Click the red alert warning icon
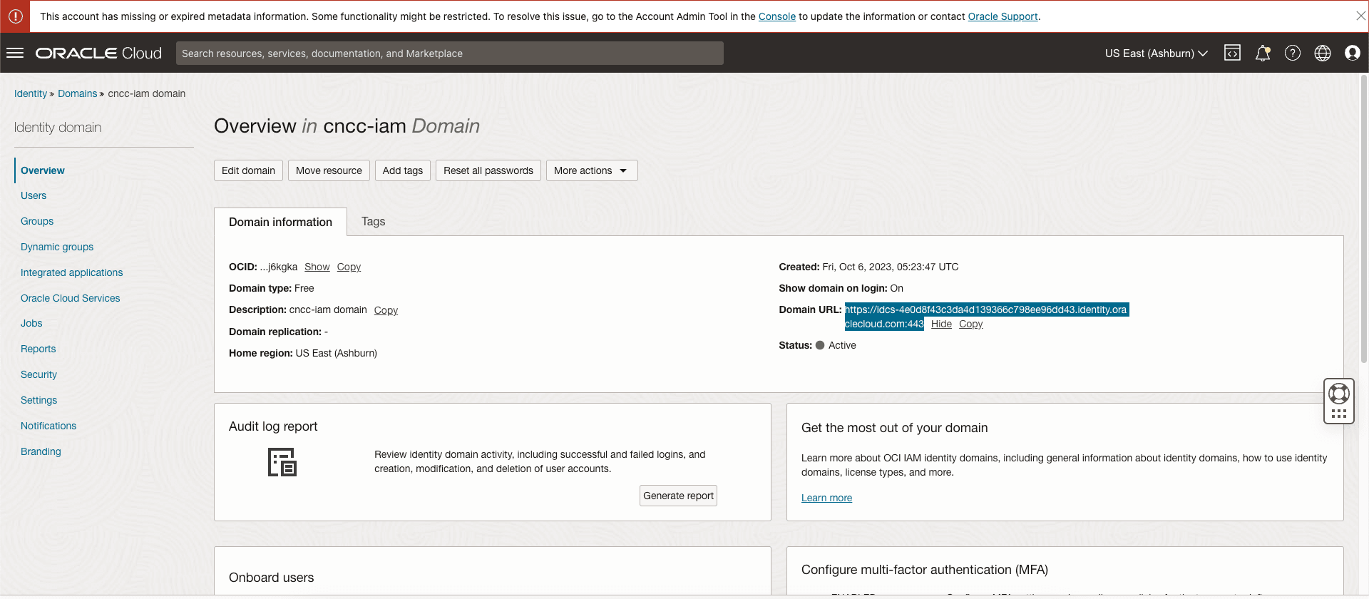Screen dimensions: 1369x599 tap(15, 16)
